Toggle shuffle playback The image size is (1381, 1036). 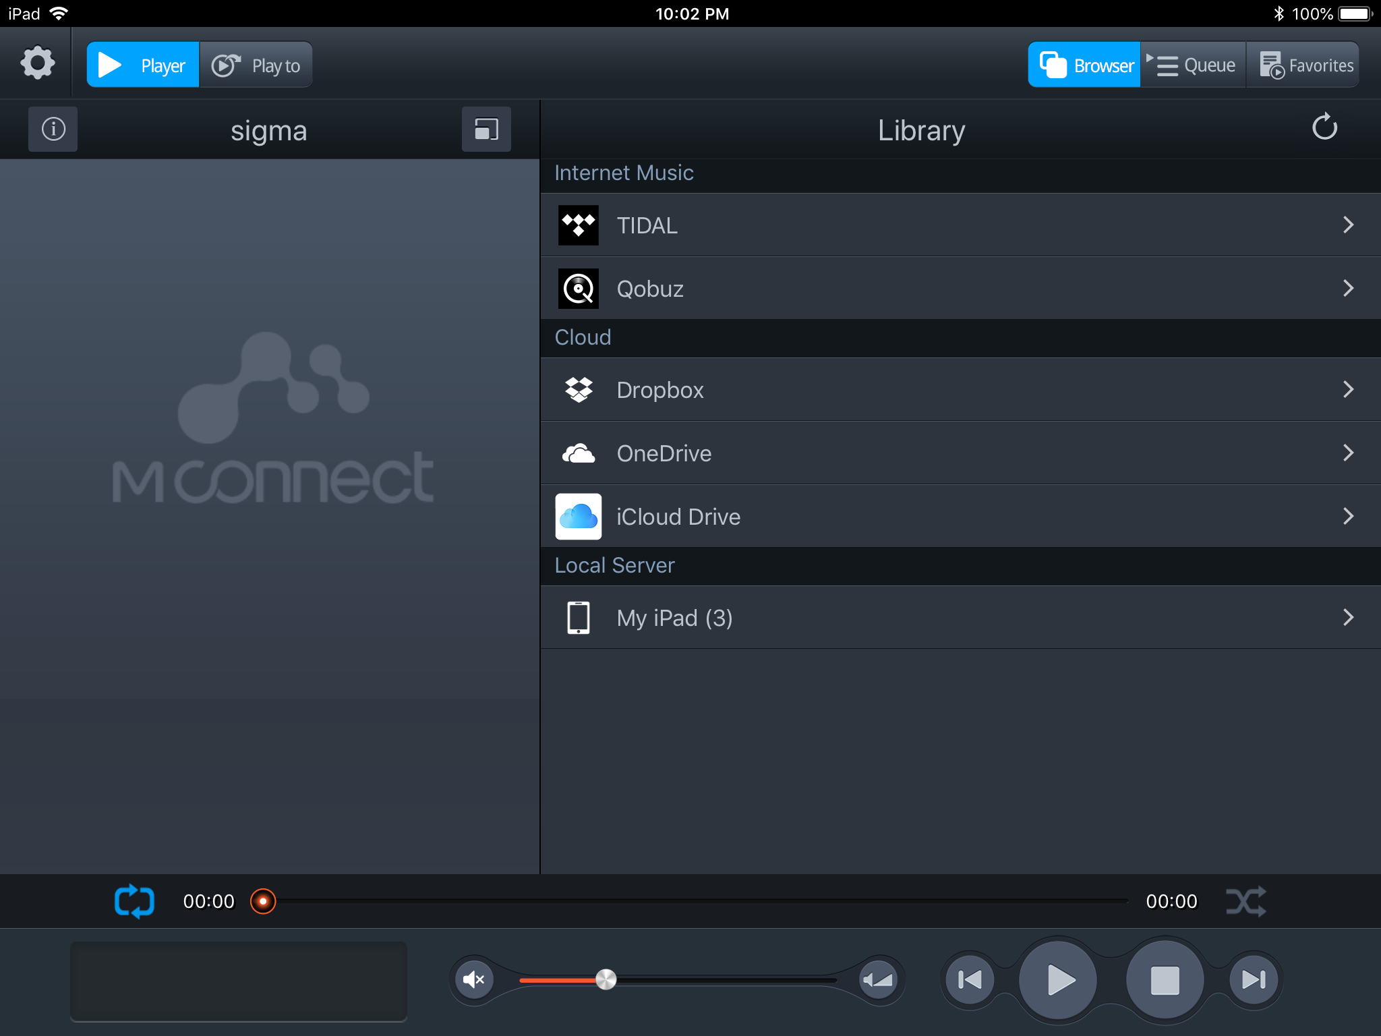(x=1245, y=901)
